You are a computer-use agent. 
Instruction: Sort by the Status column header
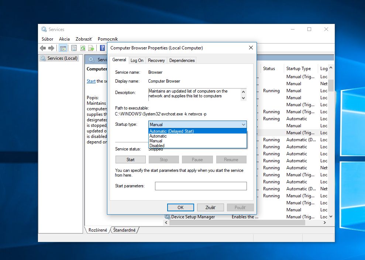tap(269, 69)
